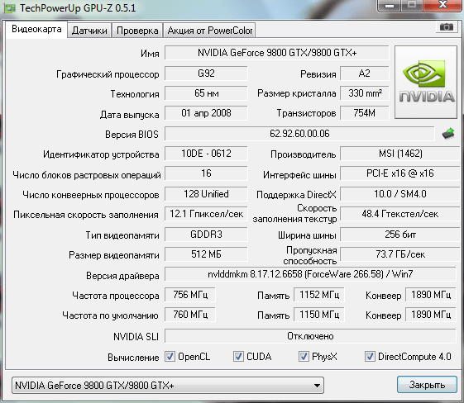464x403 pixels.
Task: Click the driver version field nvlddmkm 8.17.12.6658
Action: pyautogui.click(x=310, y=274)
